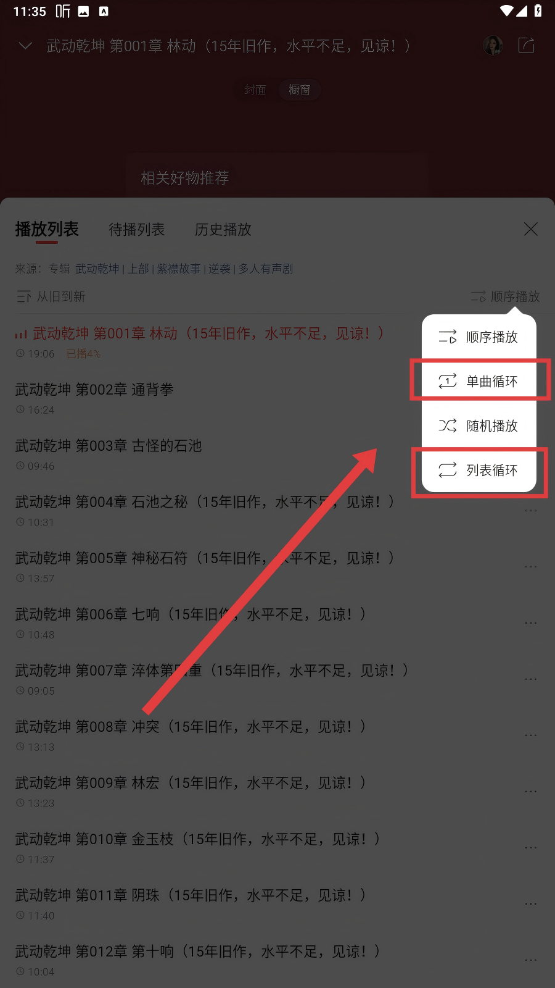The height and width of the screenshot is (988, 555).
Task: Open more options for 第010章 金玉枝
Action: pyautogui.click(x=530, y=847)
